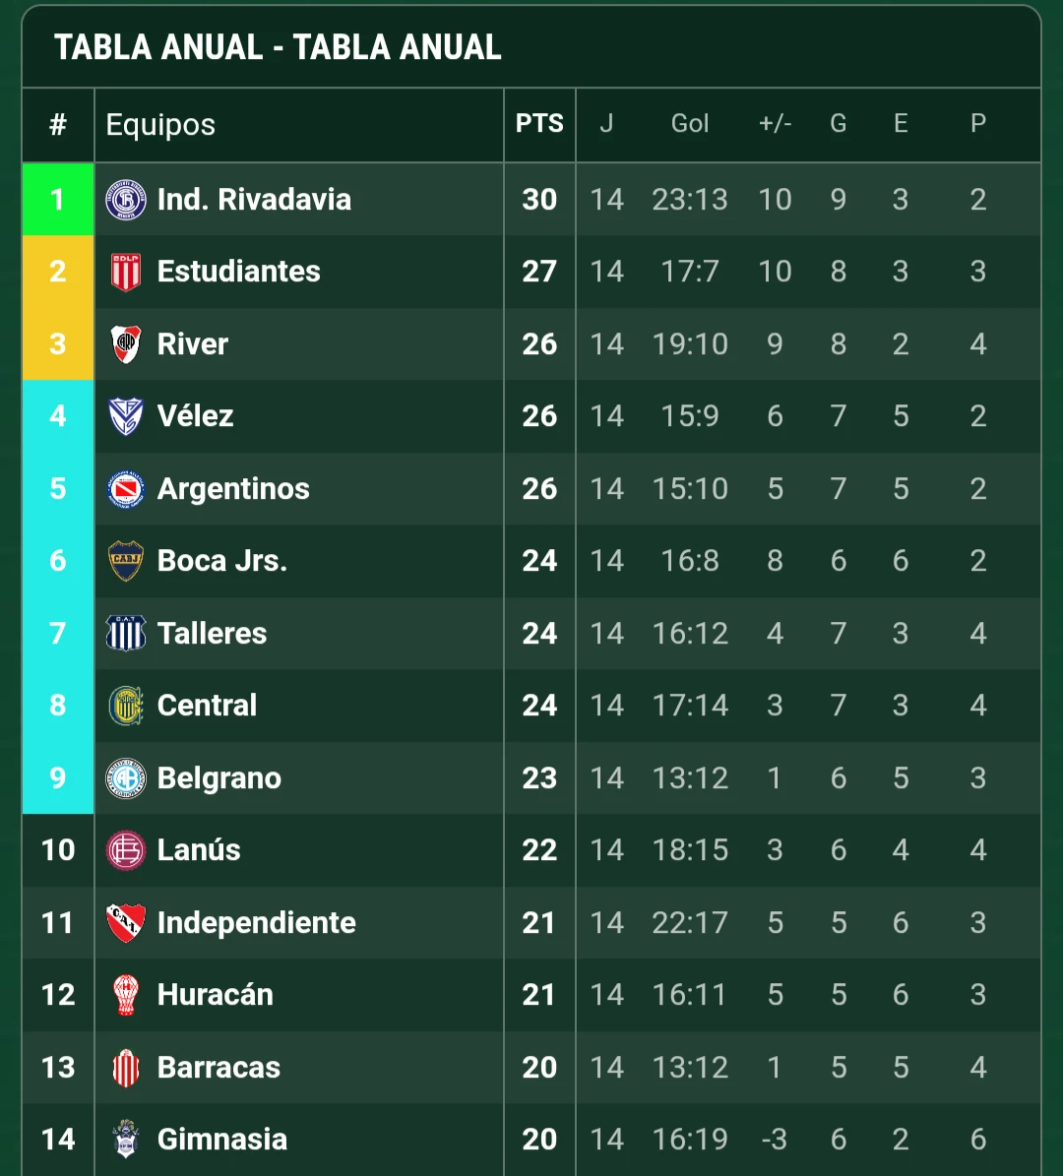Click the Argentinos Juniors crest
The image size is (1063, 1176).
coord(124,488)
